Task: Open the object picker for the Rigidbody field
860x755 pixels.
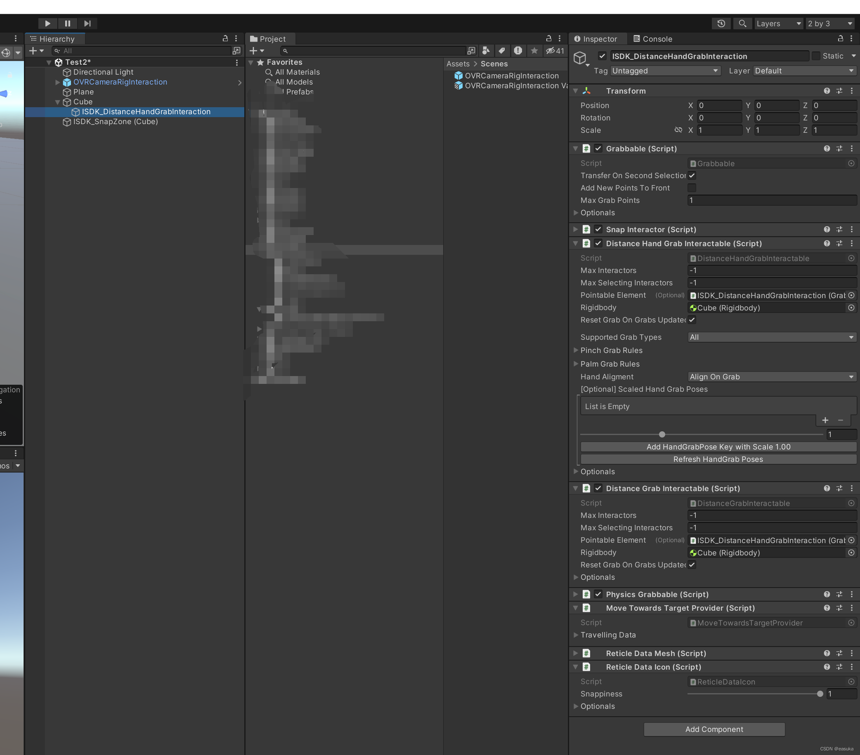Action: click(852, 308)
